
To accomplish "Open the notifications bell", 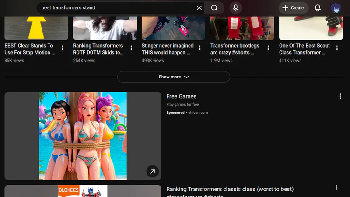I will [x=318, y=8].
